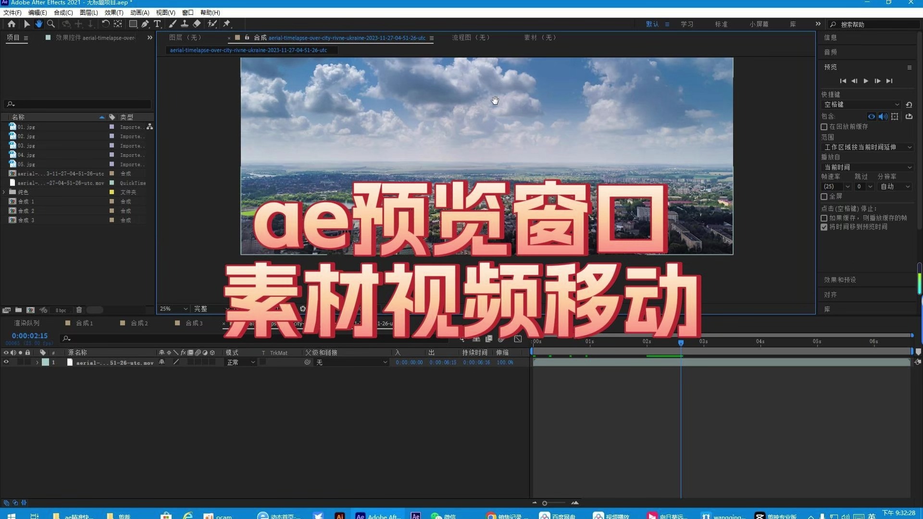Select the Zoom tool
Image resolution: width=923 pixels, height=519 pixels.
click(x=51, y=24)
